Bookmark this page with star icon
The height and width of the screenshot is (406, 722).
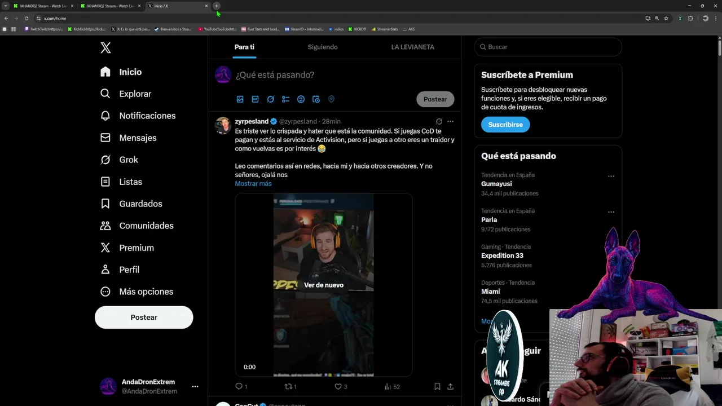pyautogui.click(x=666, y=18)
